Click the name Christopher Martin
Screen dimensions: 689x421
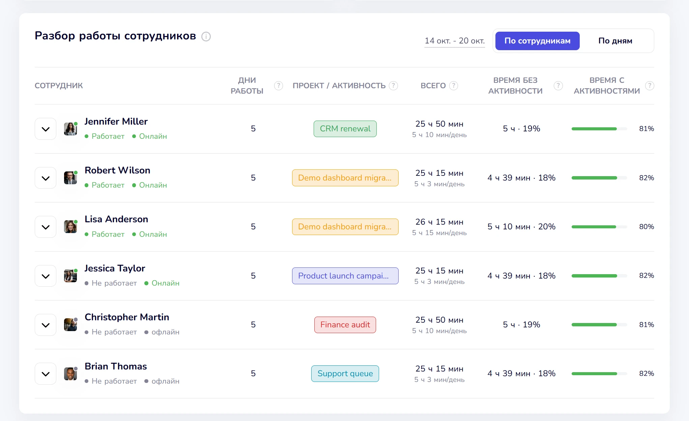click(127, 317)
